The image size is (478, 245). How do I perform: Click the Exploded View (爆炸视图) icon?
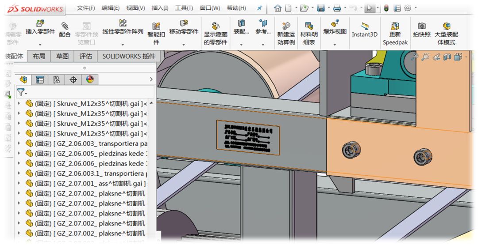pyautogui.click(x=335, y=23)
